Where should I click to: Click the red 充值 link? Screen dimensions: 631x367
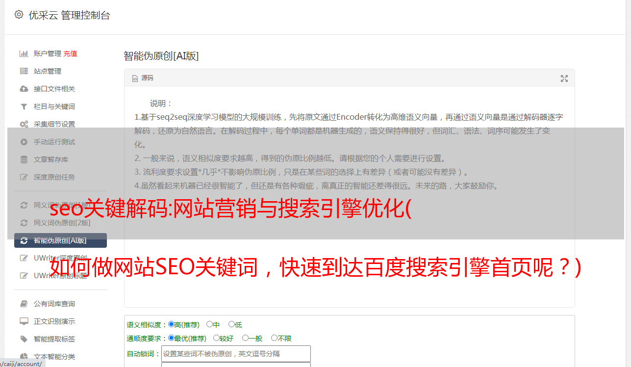point(70,53)
